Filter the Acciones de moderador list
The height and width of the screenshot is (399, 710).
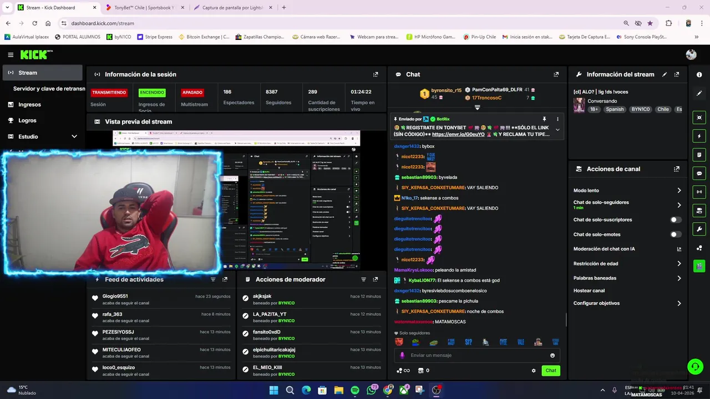pos(363,280)
